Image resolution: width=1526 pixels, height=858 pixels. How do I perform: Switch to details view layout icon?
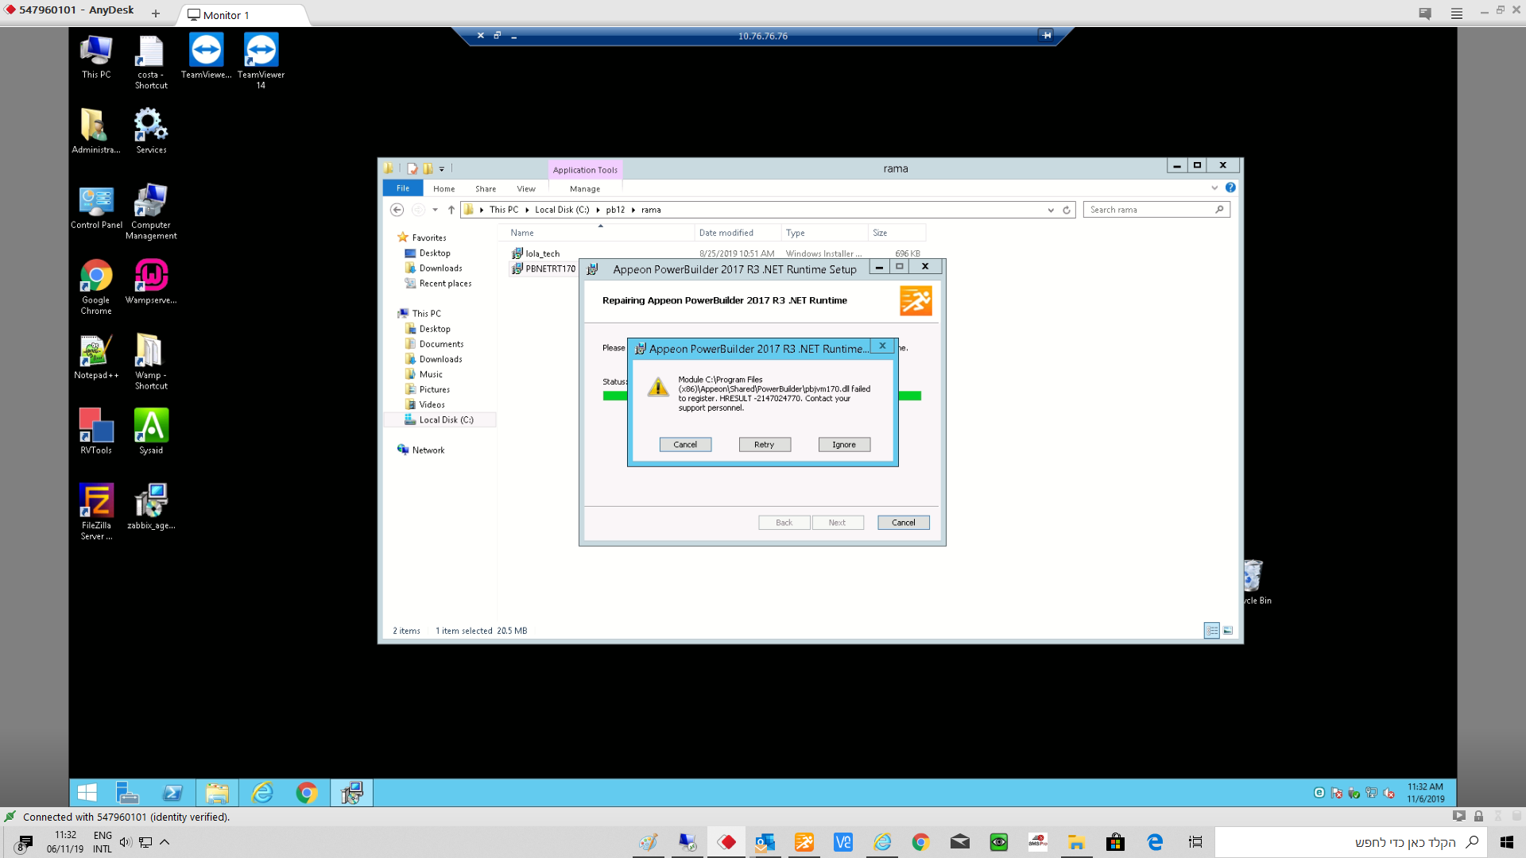click(1211, 631)
